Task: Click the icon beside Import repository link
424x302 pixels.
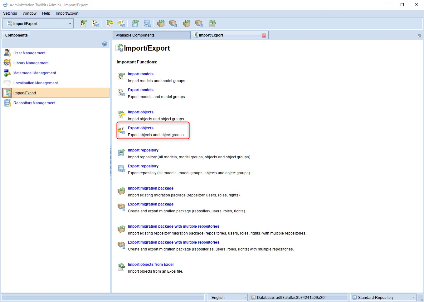Action: 121,152
